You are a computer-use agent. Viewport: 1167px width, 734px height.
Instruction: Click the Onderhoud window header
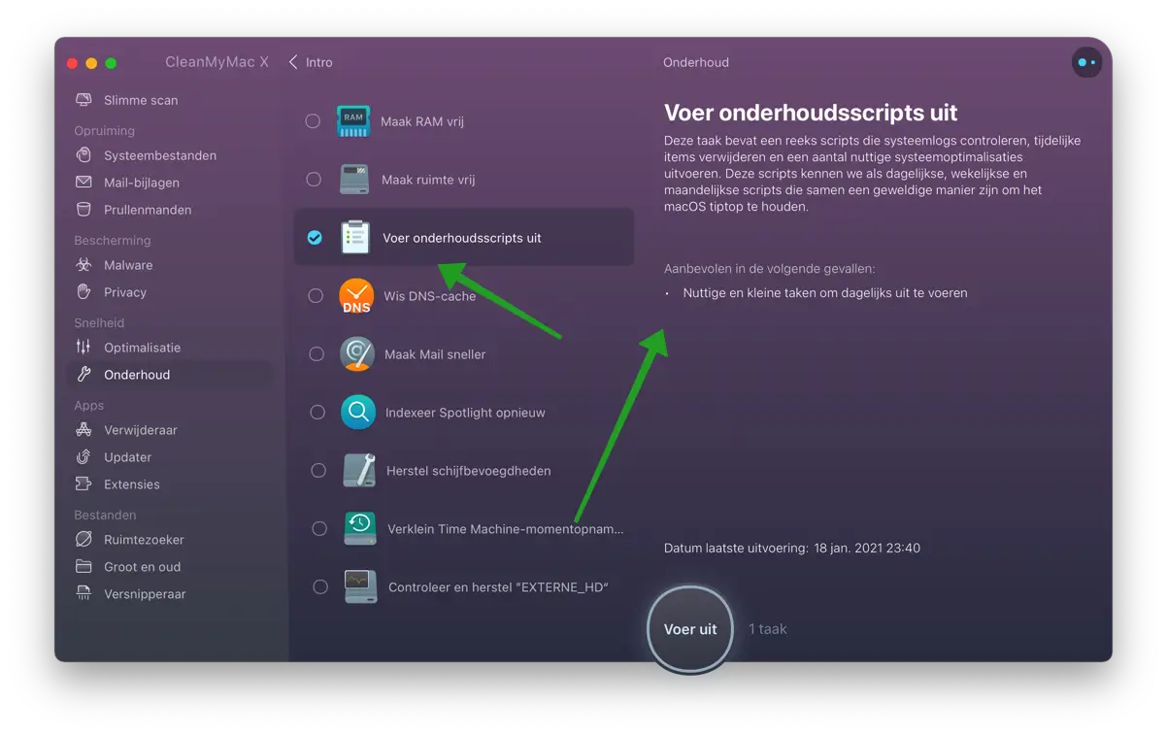tap(696, 62)
